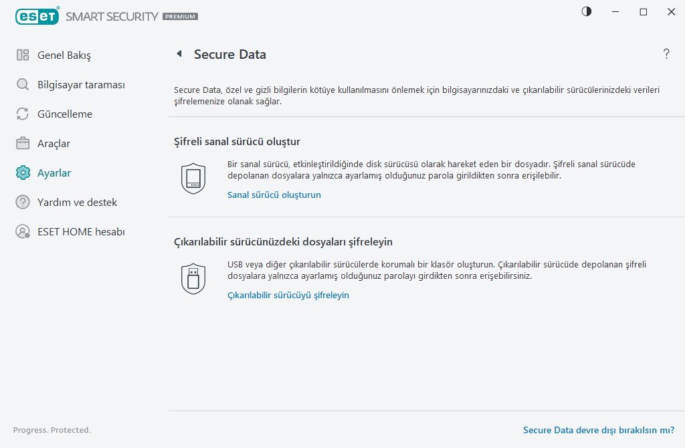
Task: Click the Güncelleme refresh icon
Action: pyautogui.click(x=22, y=114)
